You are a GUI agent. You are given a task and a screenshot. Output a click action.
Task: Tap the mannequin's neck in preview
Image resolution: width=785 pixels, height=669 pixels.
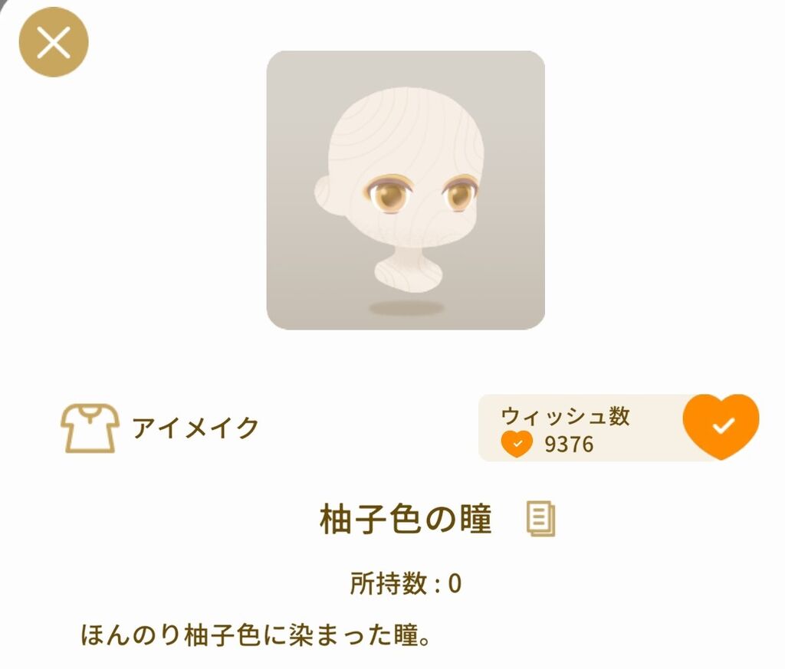408,269
